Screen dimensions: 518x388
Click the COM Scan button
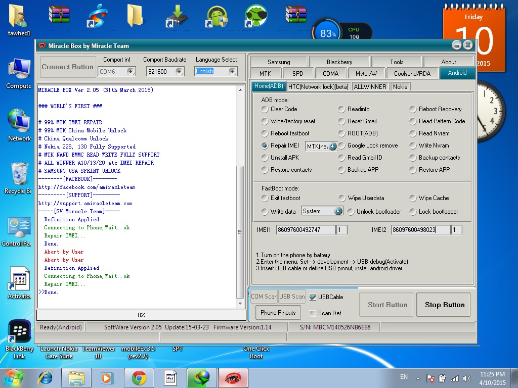point(264,297)
